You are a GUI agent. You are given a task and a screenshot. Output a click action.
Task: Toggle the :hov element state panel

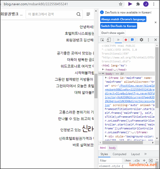[128, 161]
